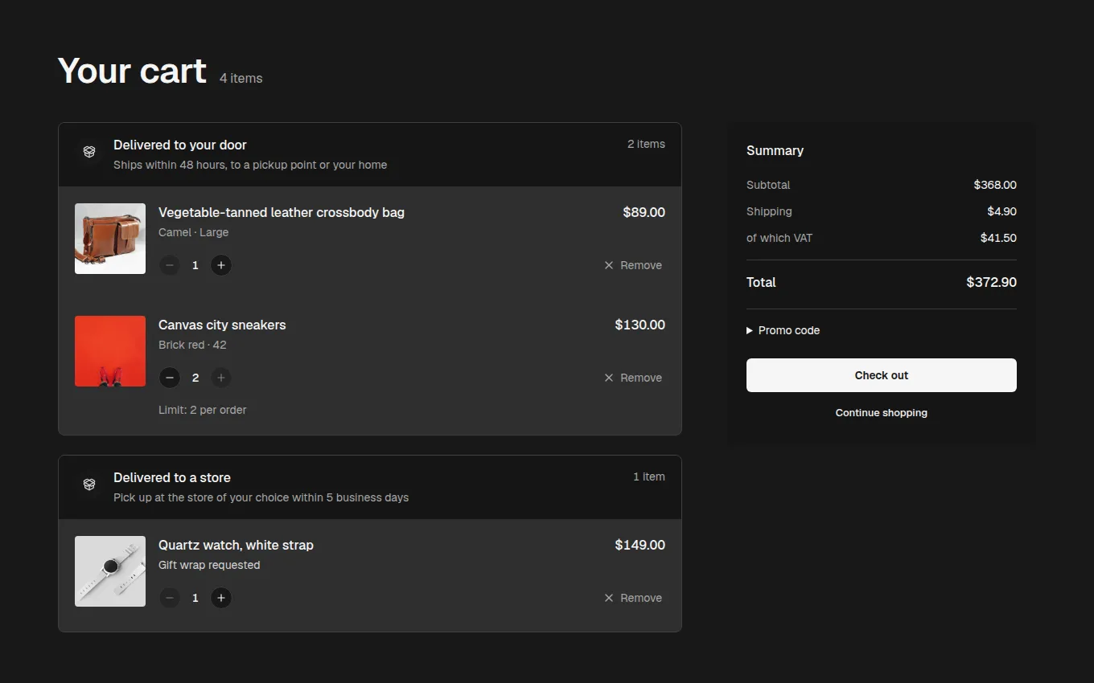Click the Quartz watch, white strap title

tap(236, 545)
